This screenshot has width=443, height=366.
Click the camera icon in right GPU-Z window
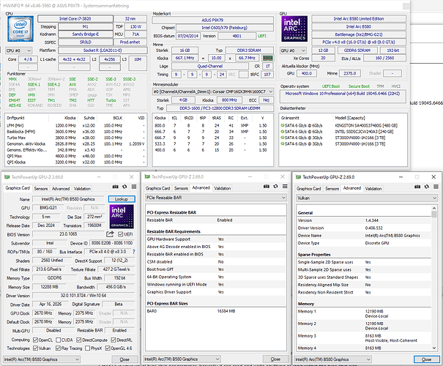(x=417, y=187)
